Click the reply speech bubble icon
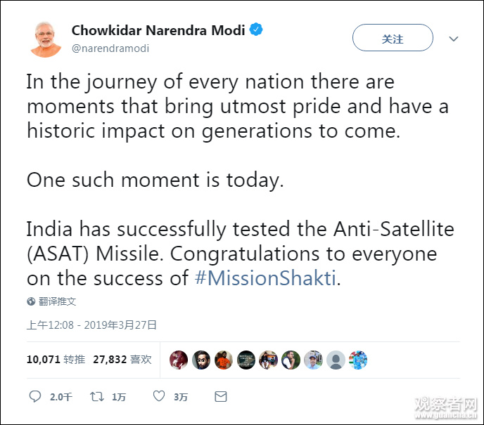 (35, 397)
